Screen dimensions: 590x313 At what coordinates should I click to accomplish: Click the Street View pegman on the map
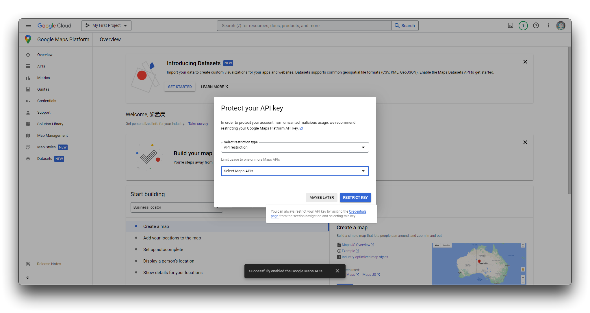click(x=523, y=269)
